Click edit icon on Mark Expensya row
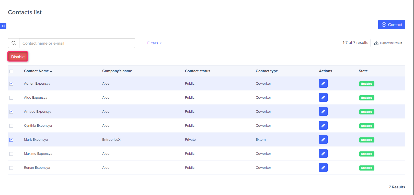This screenshot has height=195, width=414. tap(323, 139)
